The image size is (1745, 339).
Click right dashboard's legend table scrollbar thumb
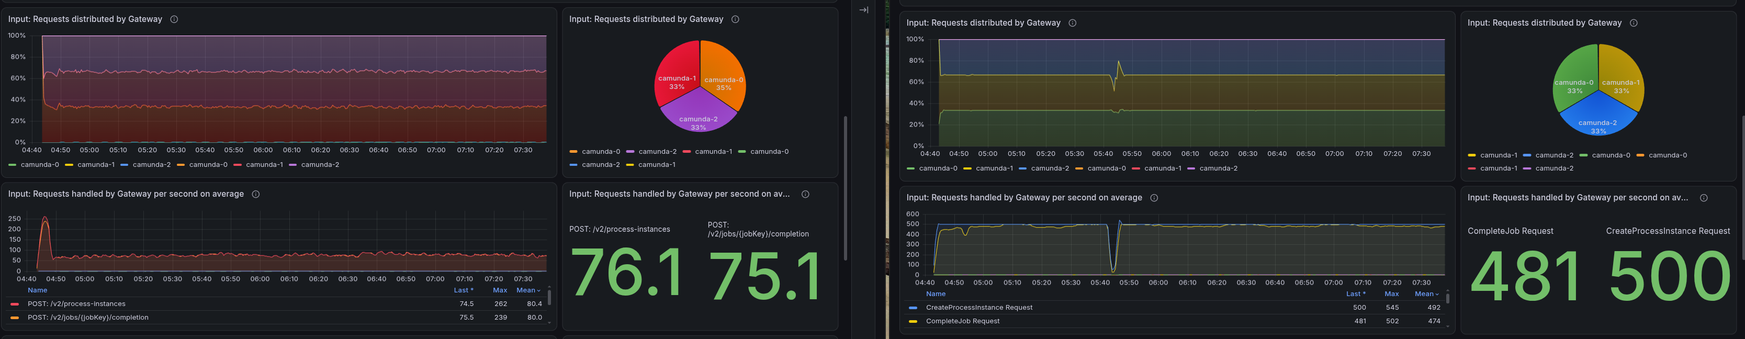click(1448, 298)
